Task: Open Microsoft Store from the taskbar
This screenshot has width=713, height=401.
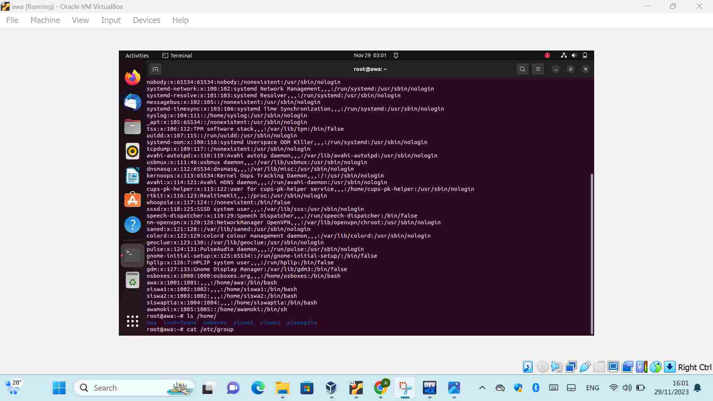Action: click(x=307, y=388)
